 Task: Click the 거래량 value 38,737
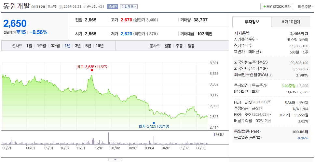(201, 20)
